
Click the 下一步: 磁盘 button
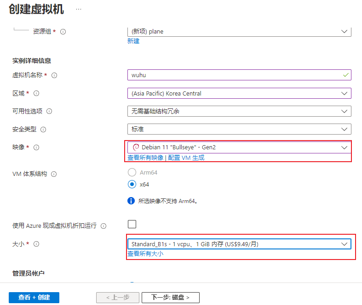pos(170,298)
